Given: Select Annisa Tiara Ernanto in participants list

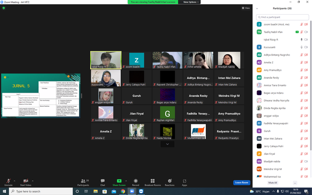Looking at the screenshot, I should [x=282, y=85].
